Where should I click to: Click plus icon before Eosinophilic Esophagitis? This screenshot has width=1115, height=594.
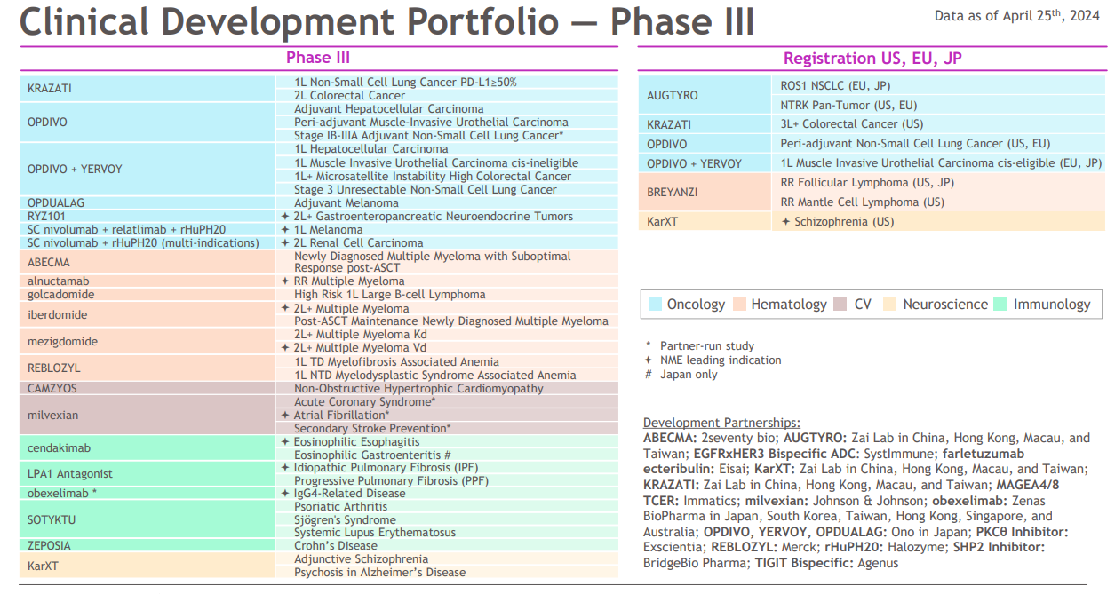click(x=285, y=441)
